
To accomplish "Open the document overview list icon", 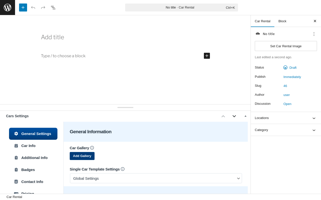I will point(53,7).
